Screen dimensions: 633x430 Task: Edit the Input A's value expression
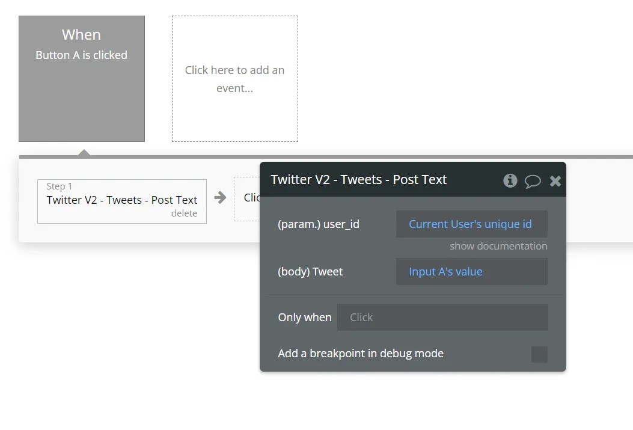471,272
